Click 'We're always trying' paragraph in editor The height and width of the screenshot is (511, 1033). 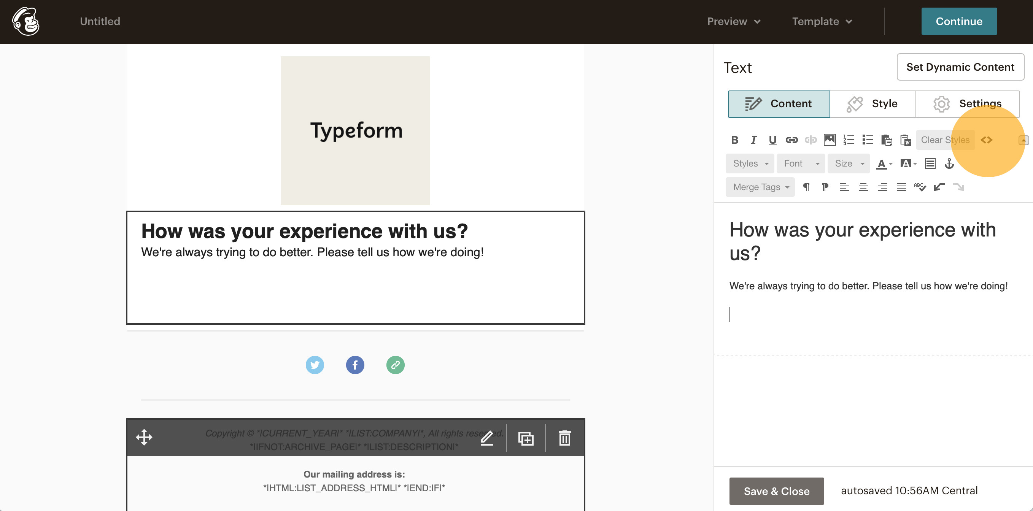868,286
